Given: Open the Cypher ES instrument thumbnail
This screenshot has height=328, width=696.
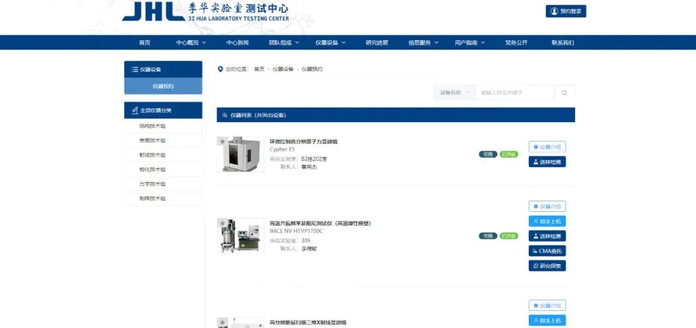Looking at the screenshot, I should tap(240, 155).
